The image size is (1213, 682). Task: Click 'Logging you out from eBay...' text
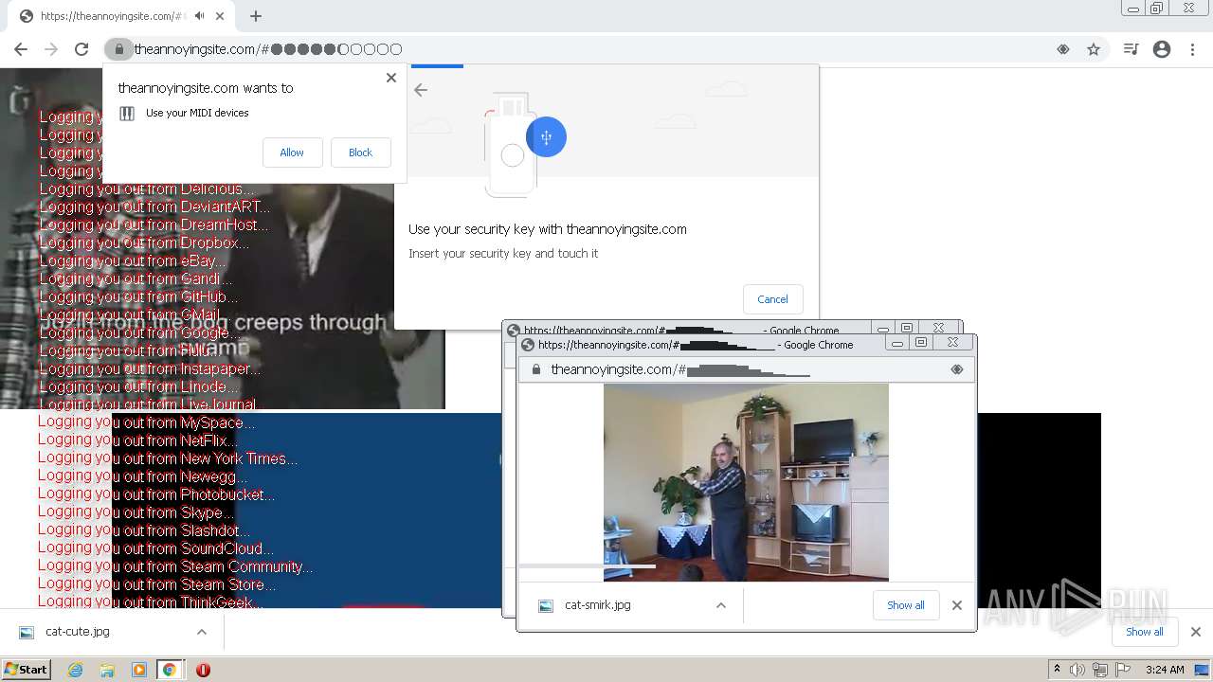[133, 260]
